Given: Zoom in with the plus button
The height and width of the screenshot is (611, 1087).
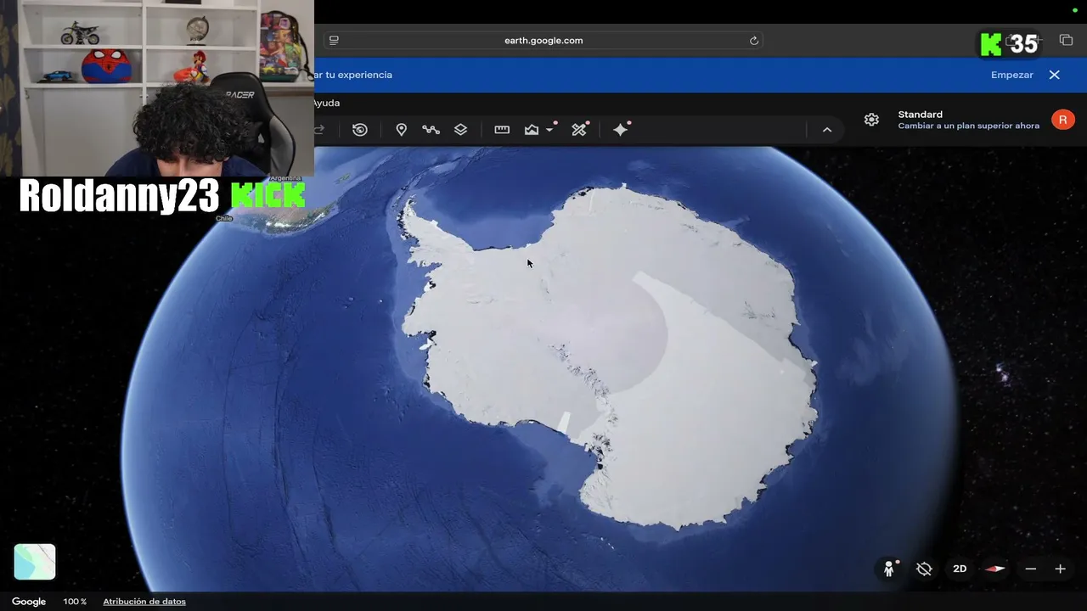Looking at the screenshot, I should [x=1060, y=569].
